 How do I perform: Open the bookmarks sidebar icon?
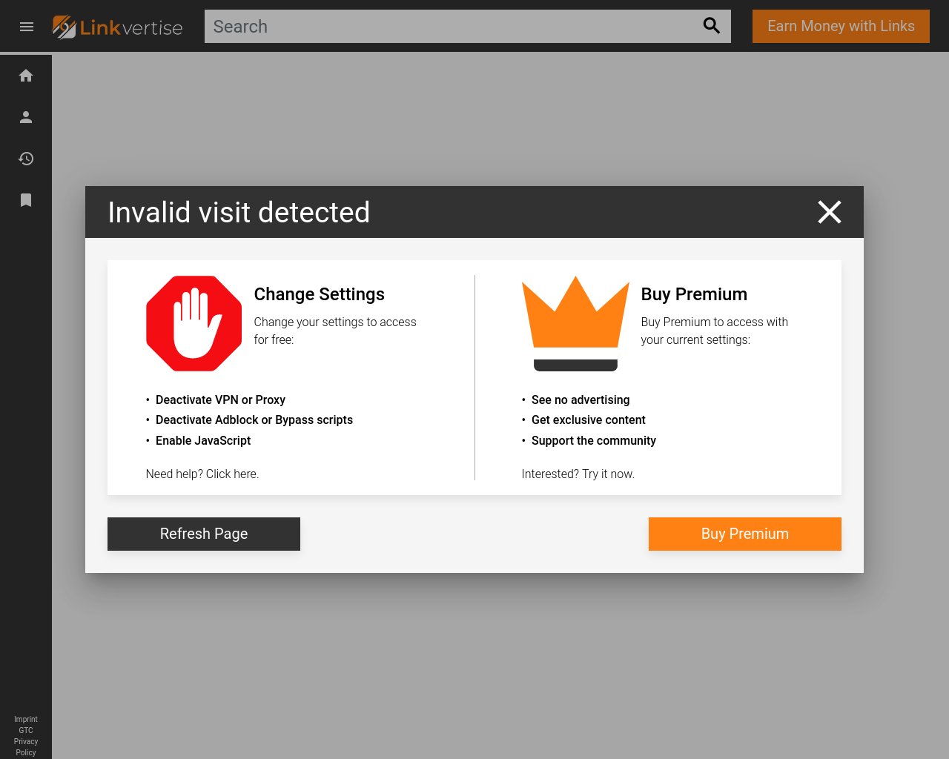[x=26, y=200]
